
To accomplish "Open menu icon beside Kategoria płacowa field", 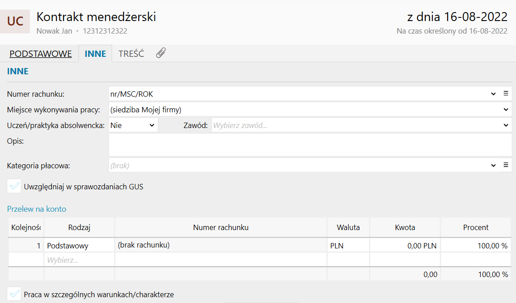I will (x=506, y=165).
